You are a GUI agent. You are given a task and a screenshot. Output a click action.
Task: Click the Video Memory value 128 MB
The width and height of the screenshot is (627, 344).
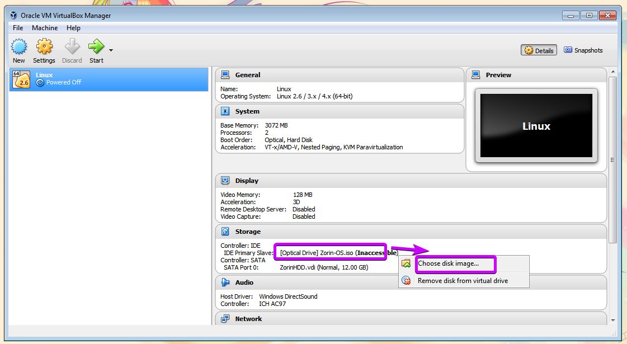303,195
